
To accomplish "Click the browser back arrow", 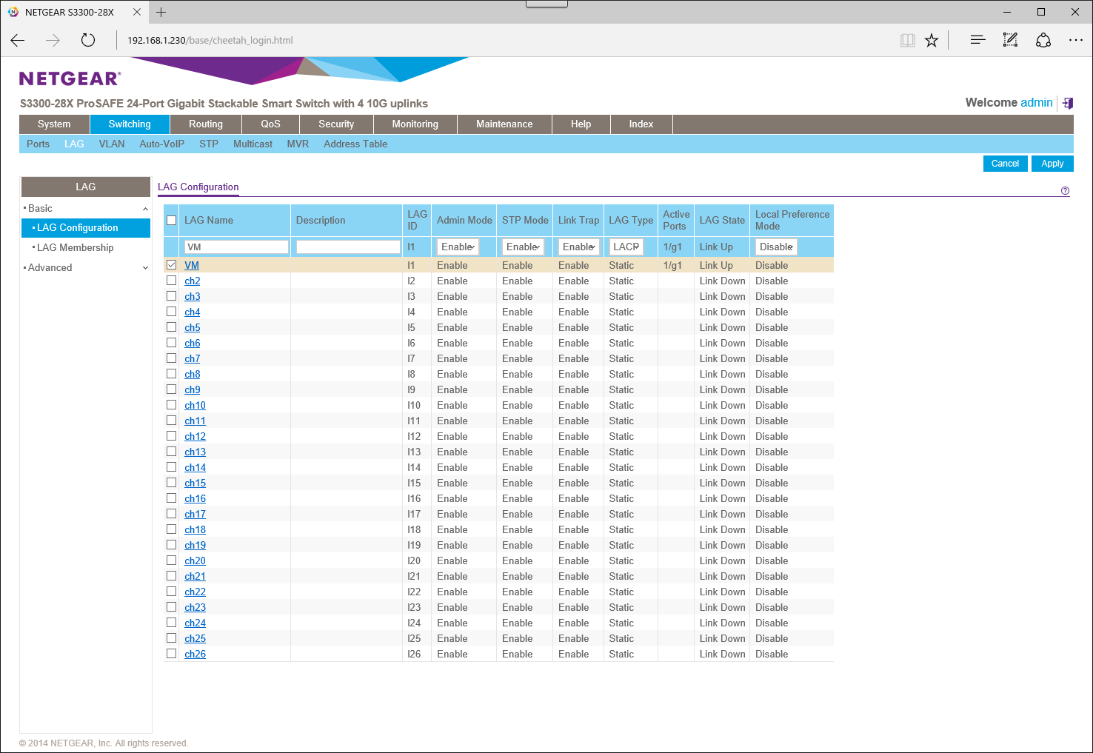I will coord(18,41).
